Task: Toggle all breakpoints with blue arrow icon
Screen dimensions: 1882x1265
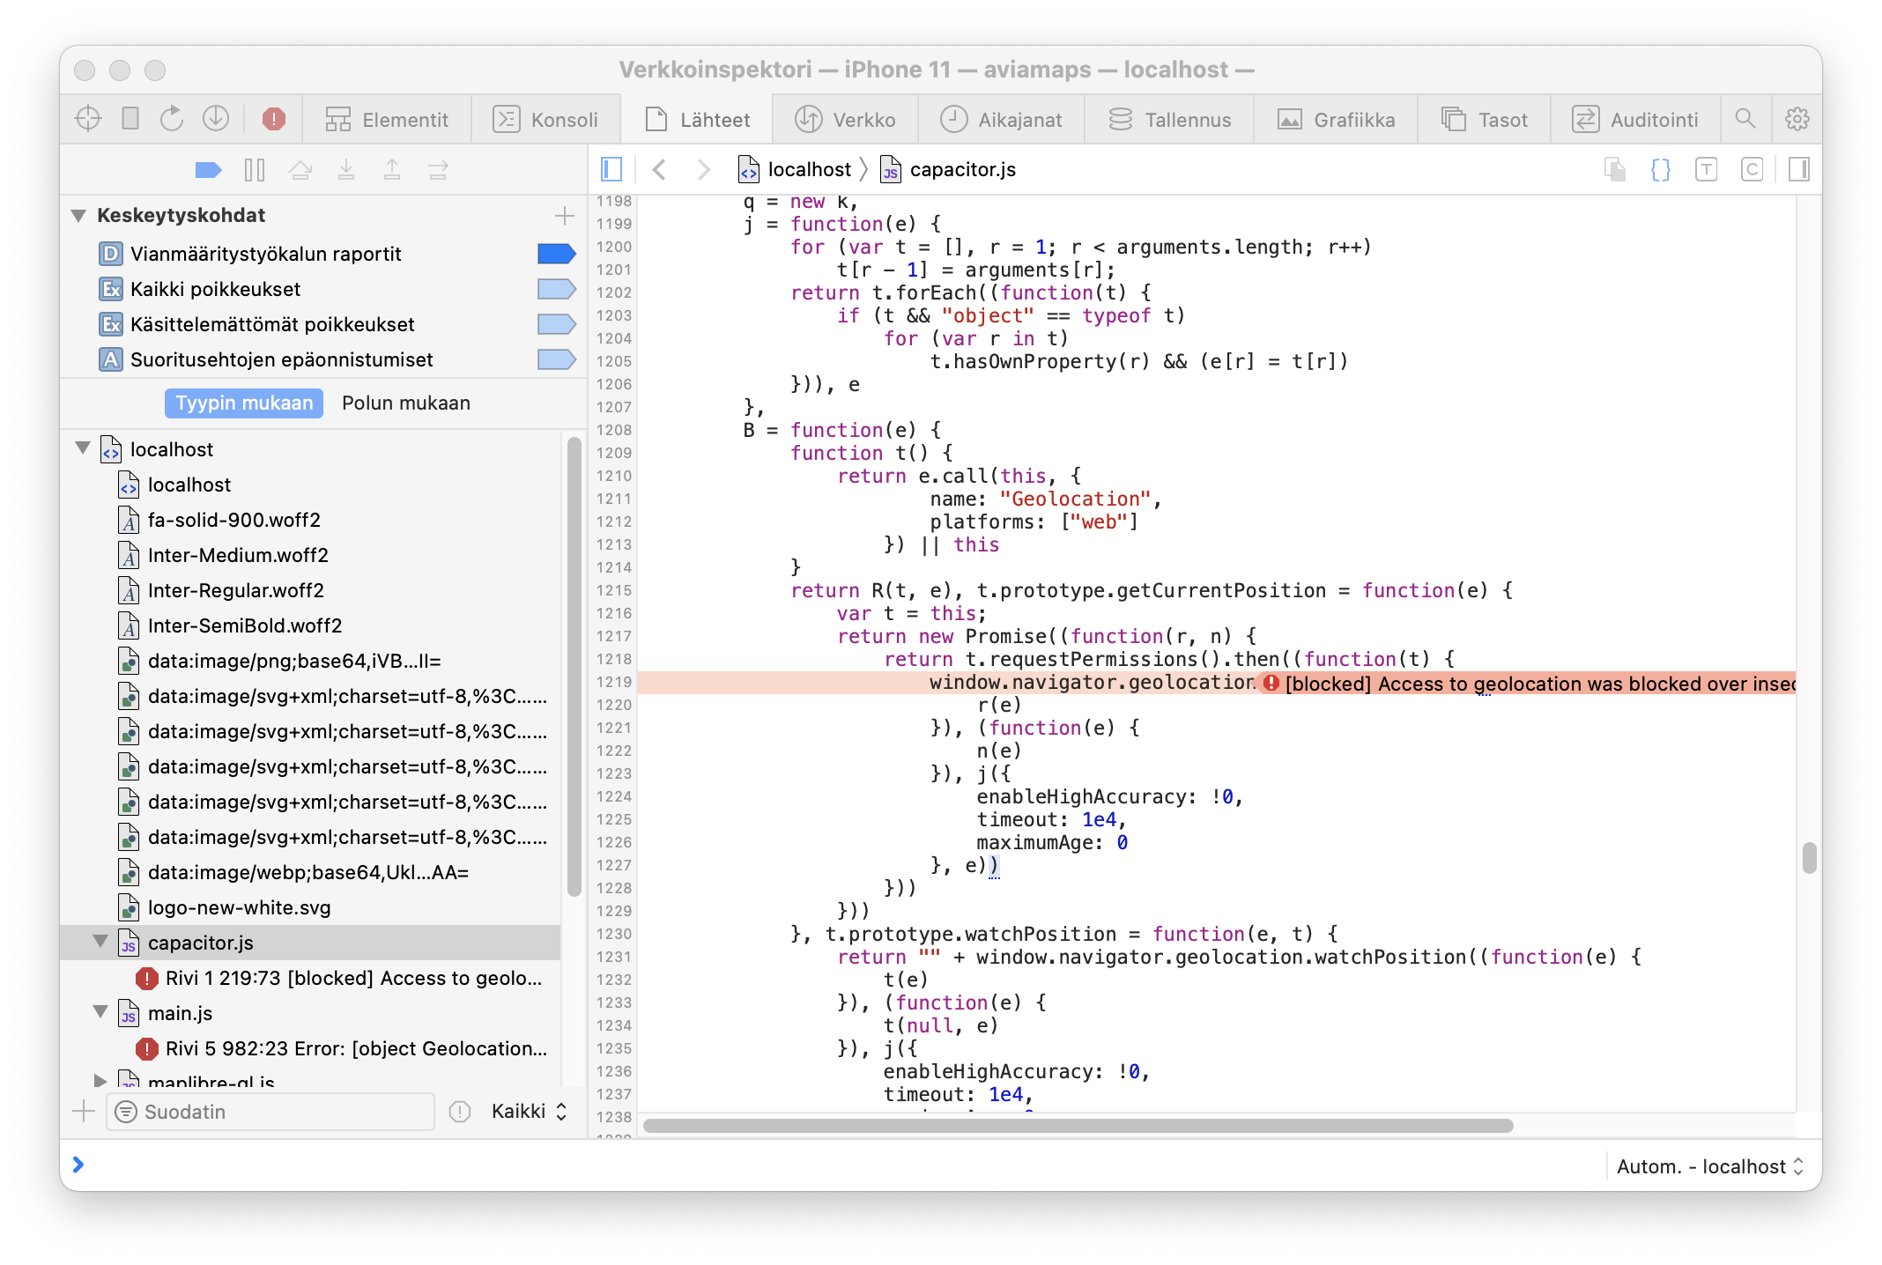Action: pyautogui.click(x=208, y=170)
